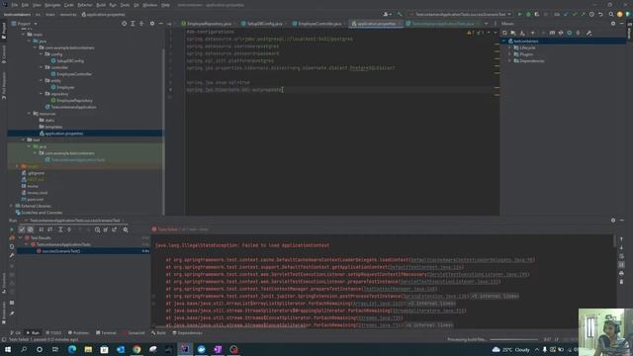The height and width of the screenshot is (356, 633).
Task: Toggle the Maven Offline Mode icon
Action: point(561,33)
